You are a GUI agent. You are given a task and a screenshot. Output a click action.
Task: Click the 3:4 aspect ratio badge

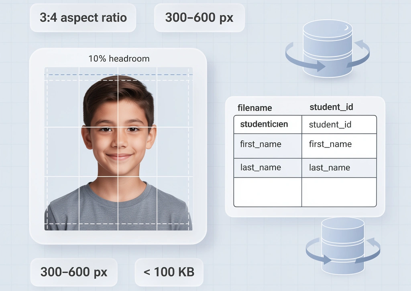(x=83, y=18)
